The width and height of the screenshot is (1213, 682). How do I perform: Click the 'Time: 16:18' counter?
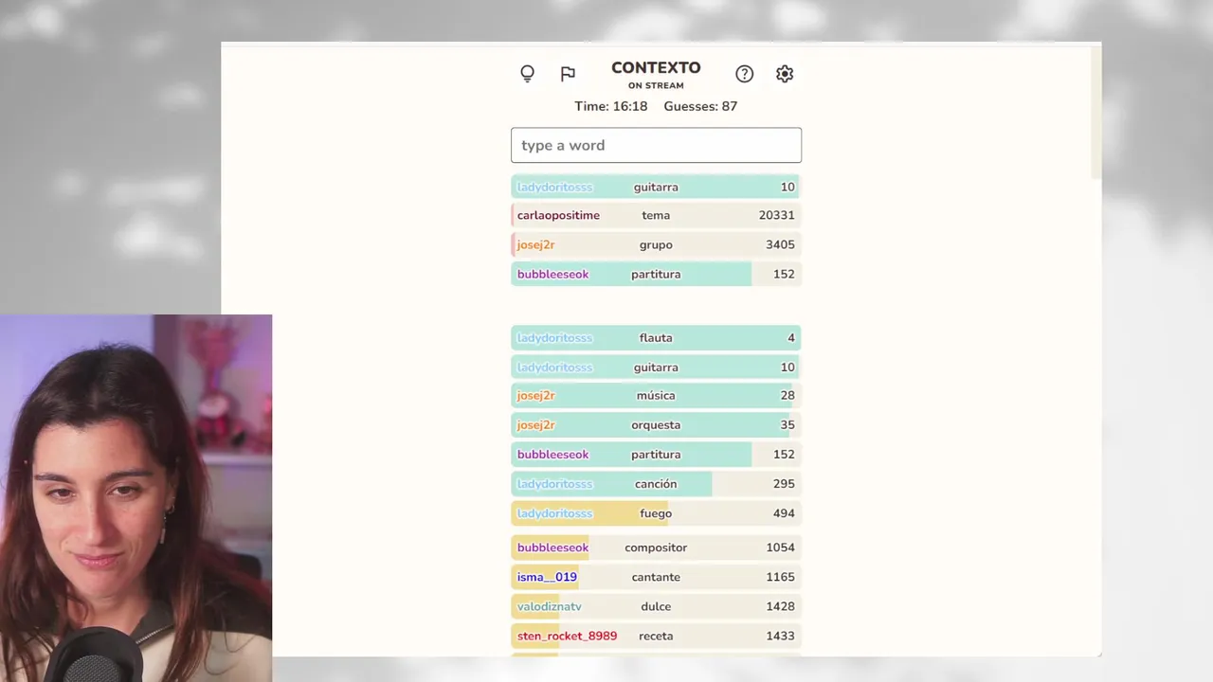tap(611, 106)
